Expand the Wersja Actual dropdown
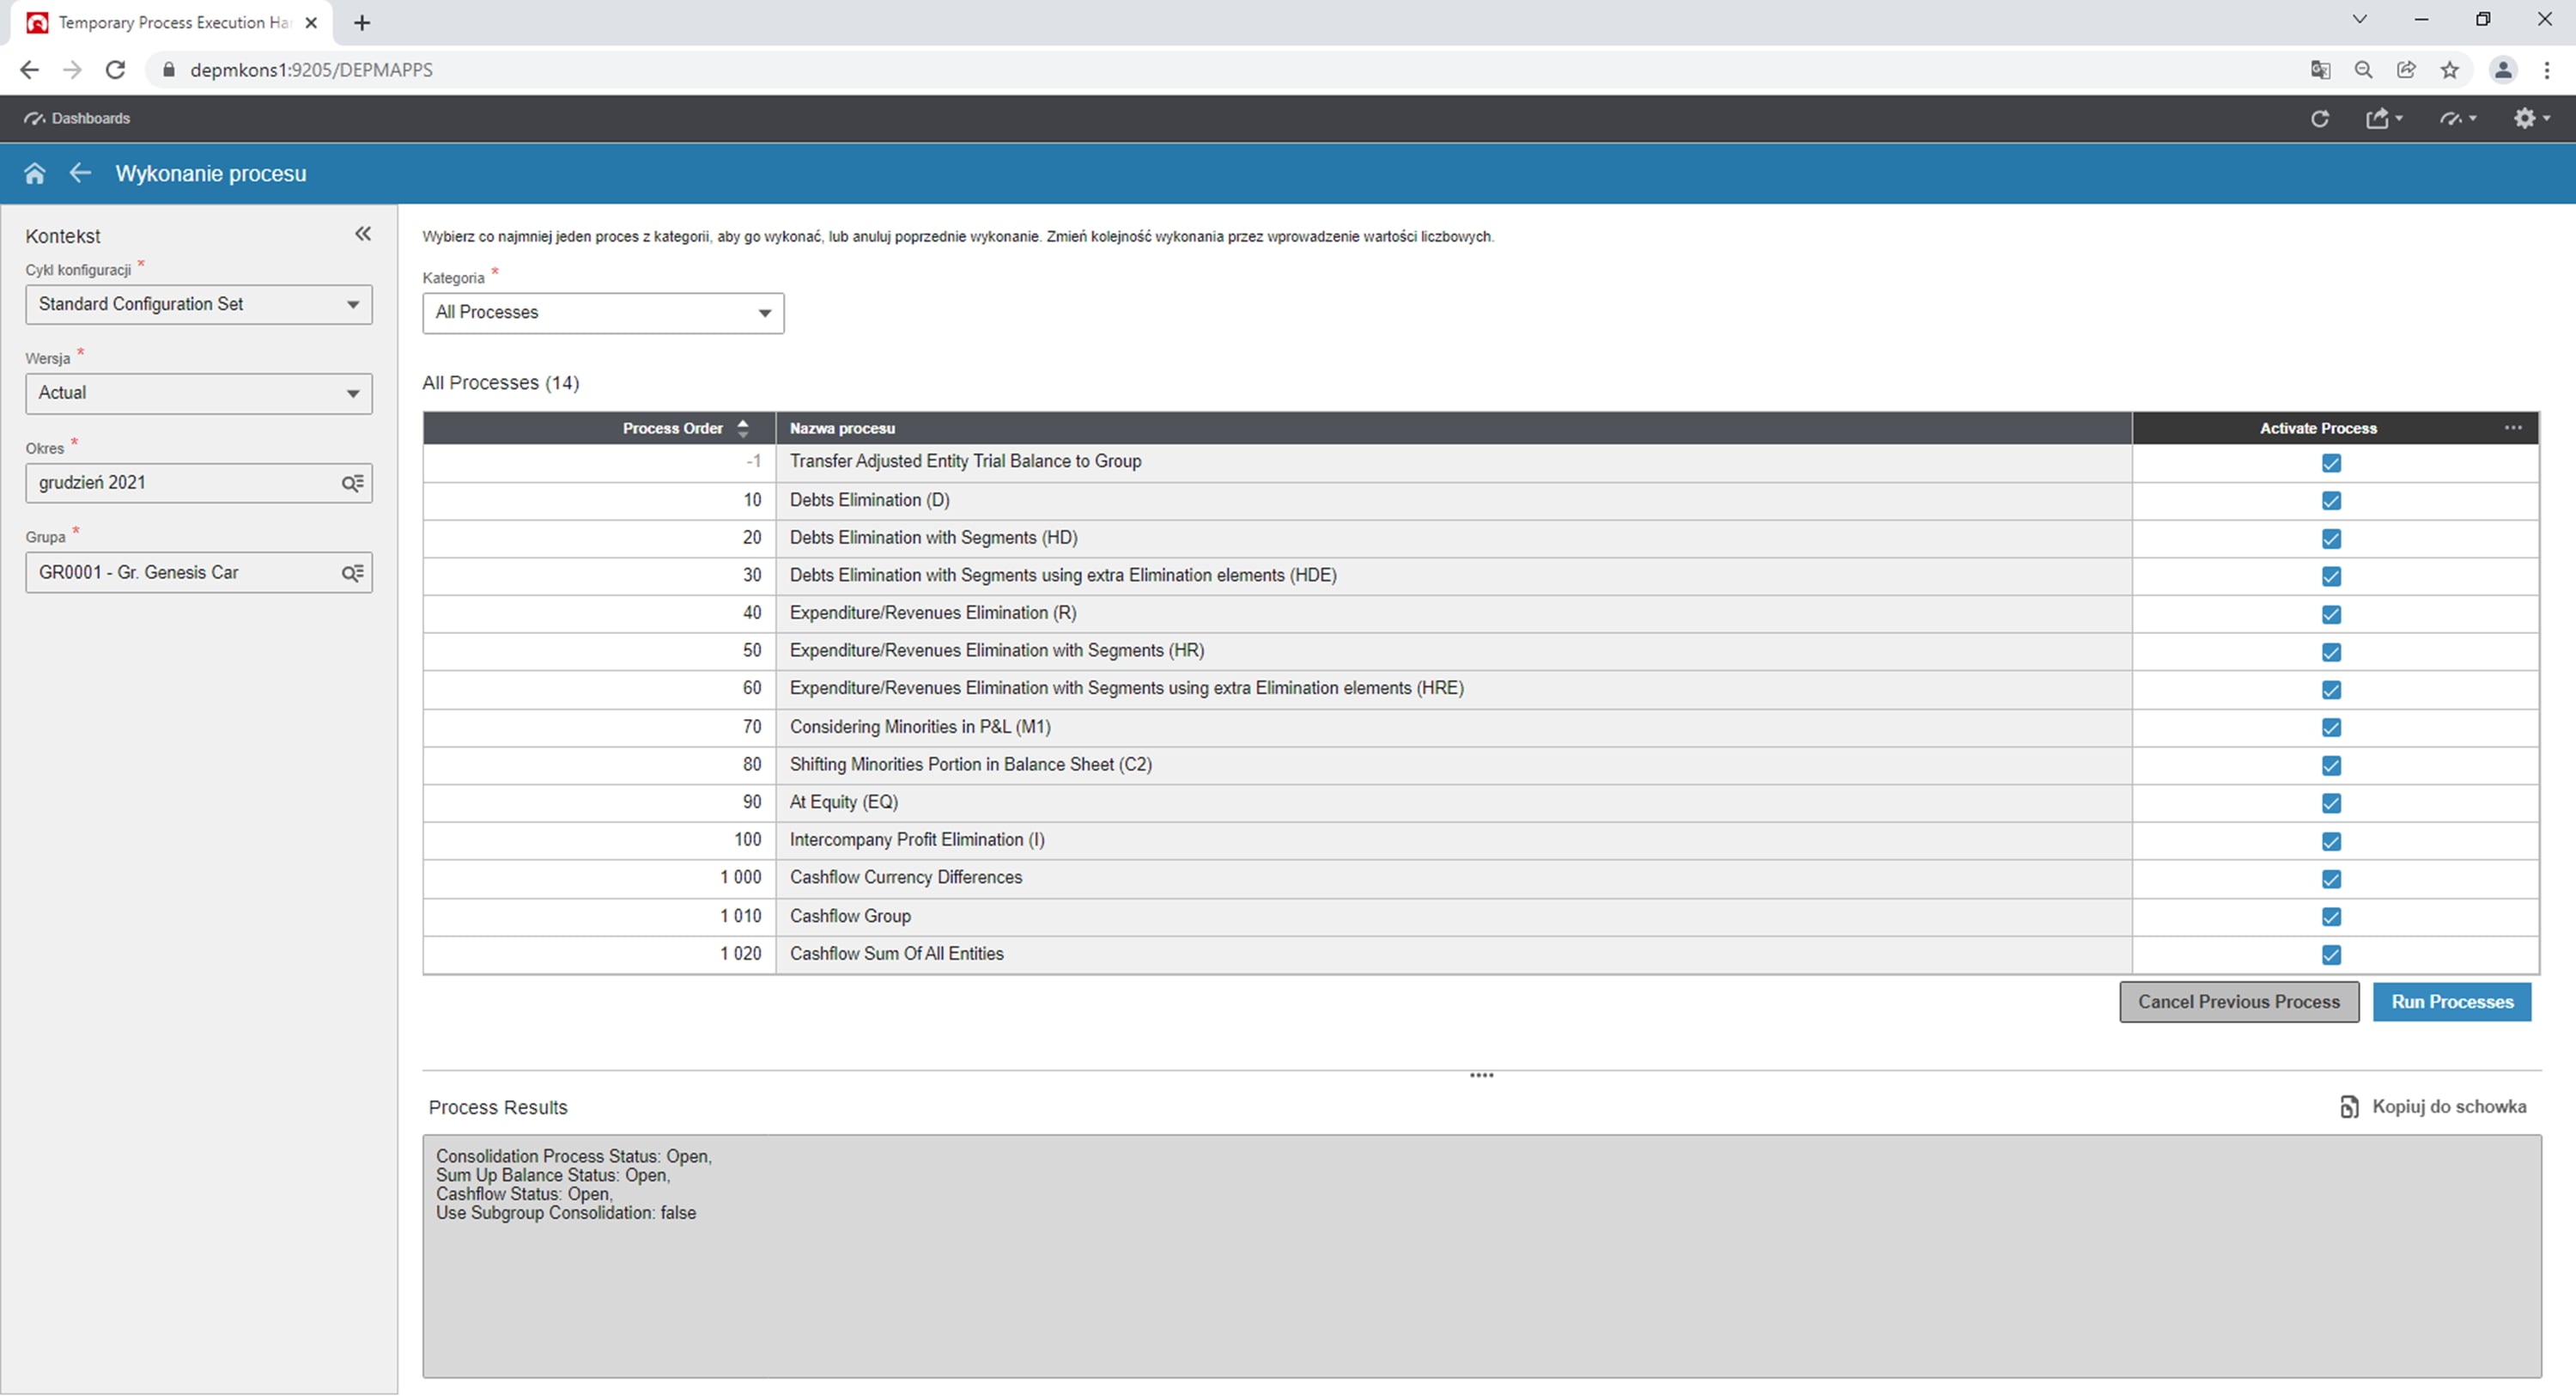 (x=198, y=393)
